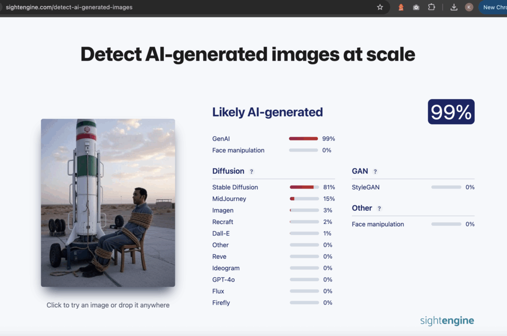Click the orange extension icon in toolbar
The width and height of the screenshot is (507, 336).
pyautogui.click(x=401, y=7)
